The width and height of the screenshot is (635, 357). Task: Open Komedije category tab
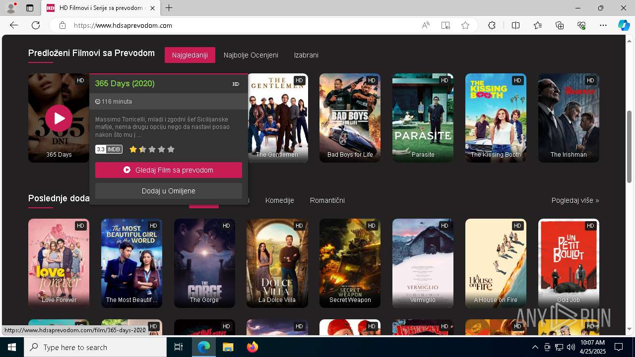280,200
